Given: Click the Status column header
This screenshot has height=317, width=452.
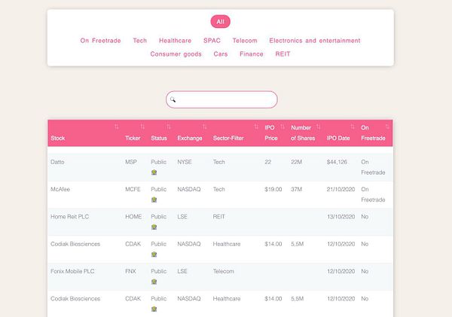Looking at the screenshot, I should coord(159,139).
